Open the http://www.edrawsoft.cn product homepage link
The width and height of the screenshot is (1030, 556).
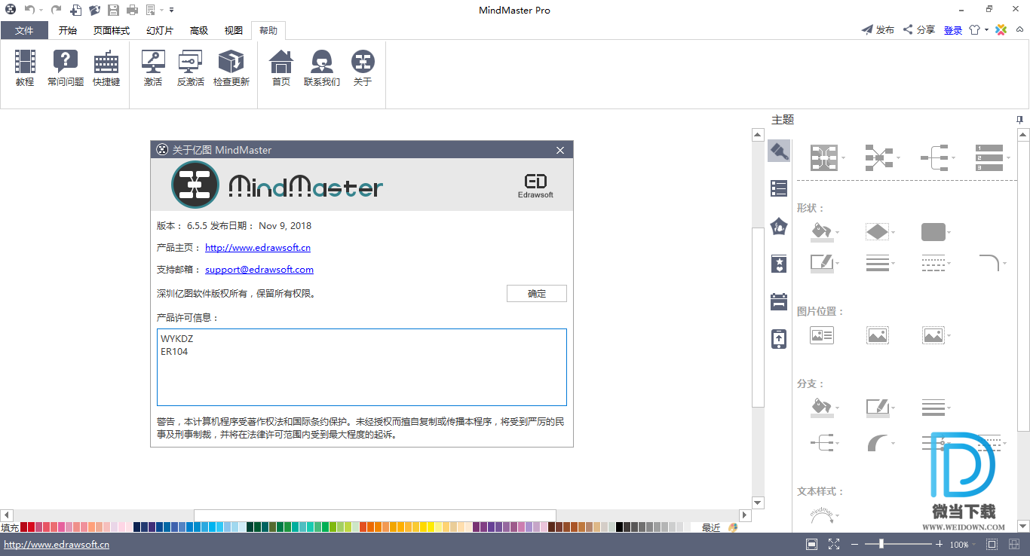point(258,247)
